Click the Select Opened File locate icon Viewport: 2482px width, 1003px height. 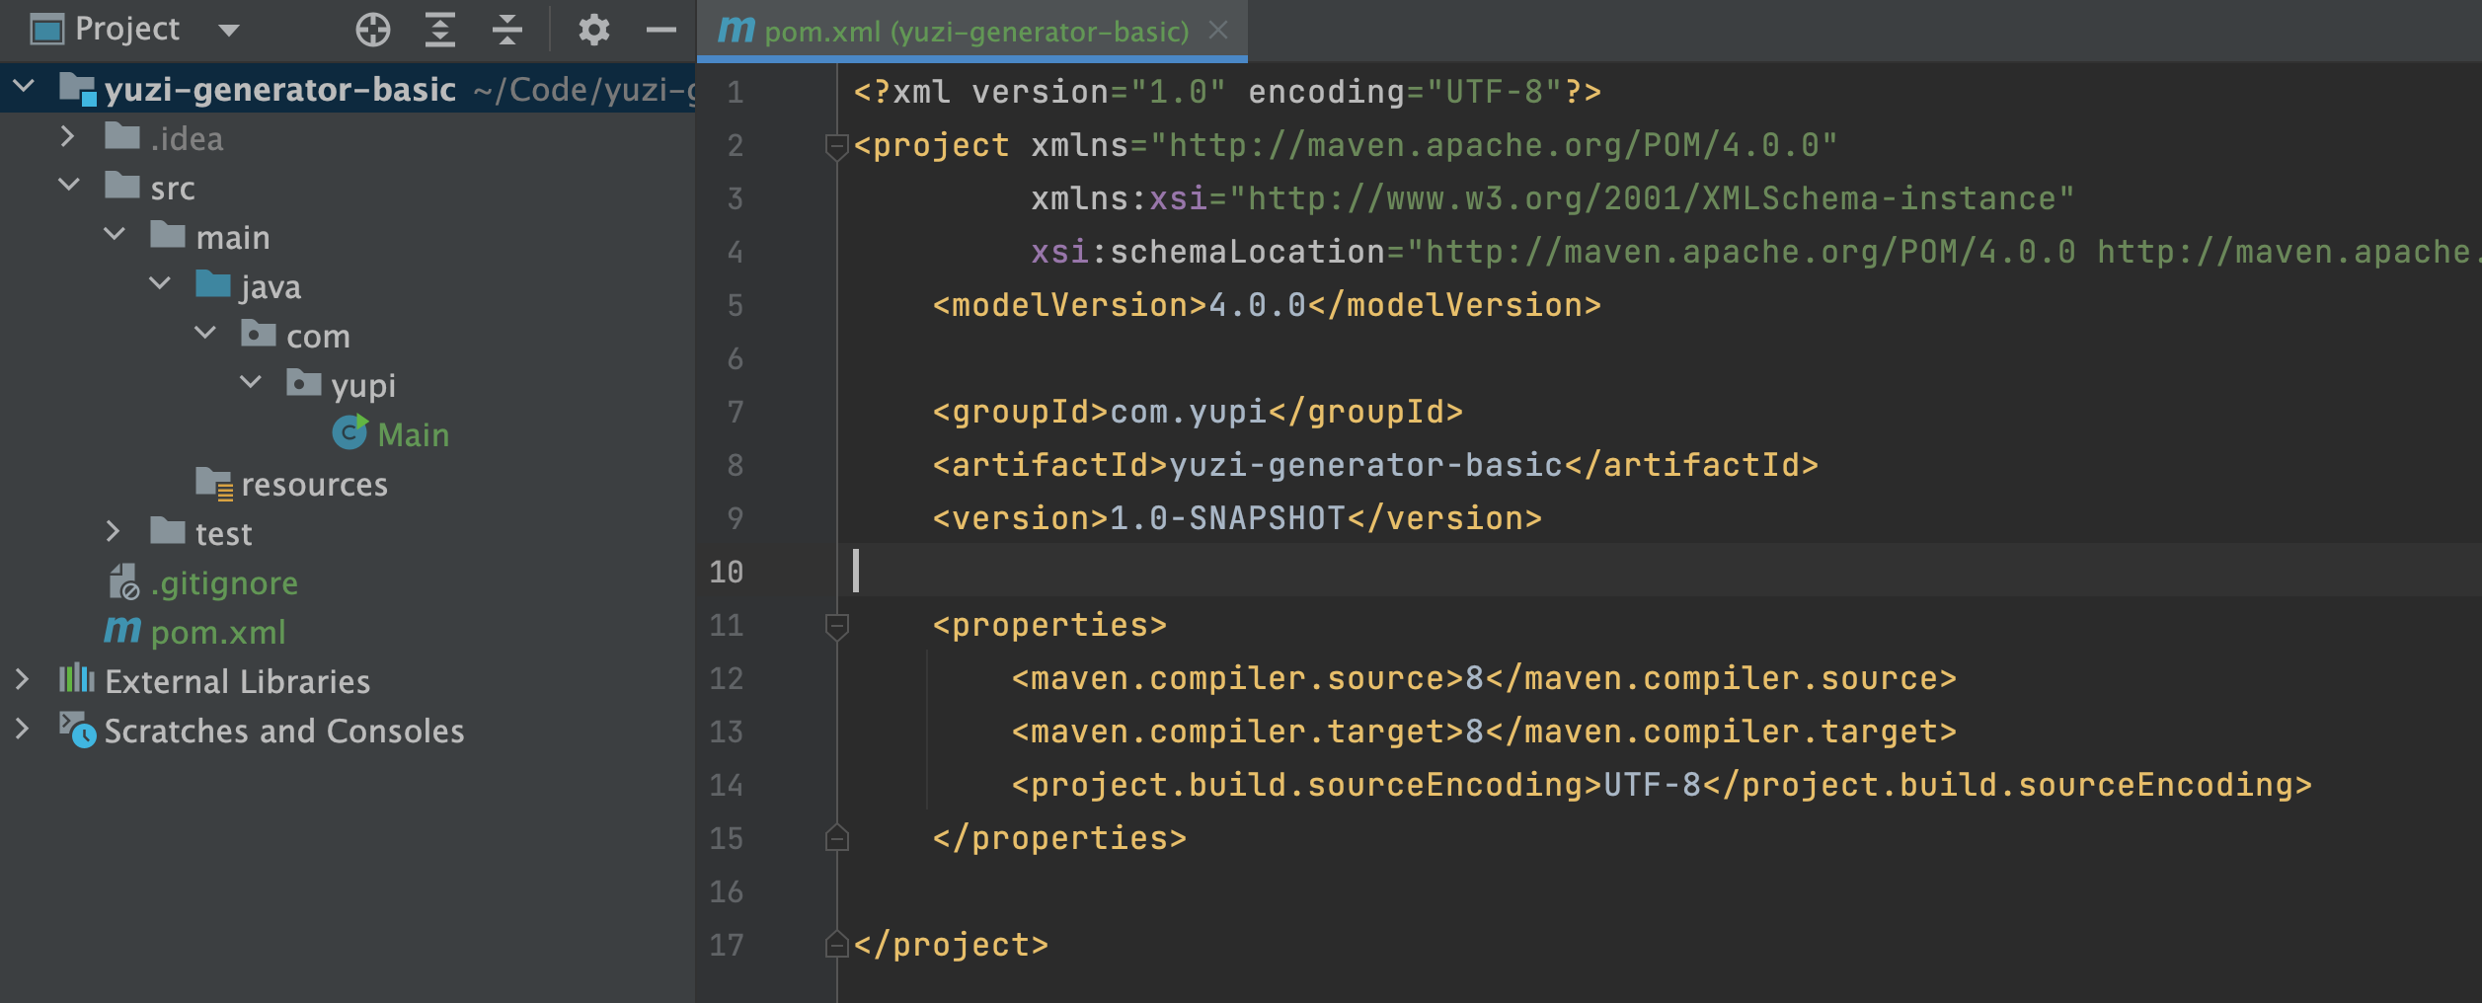(x=373, y=30)
